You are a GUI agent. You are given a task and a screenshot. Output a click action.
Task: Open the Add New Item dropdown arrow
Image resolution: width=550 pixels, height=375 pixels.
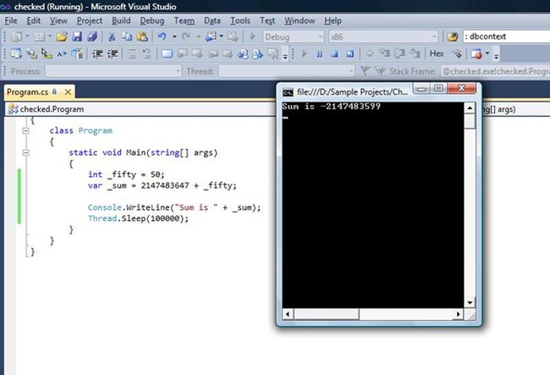50,36
